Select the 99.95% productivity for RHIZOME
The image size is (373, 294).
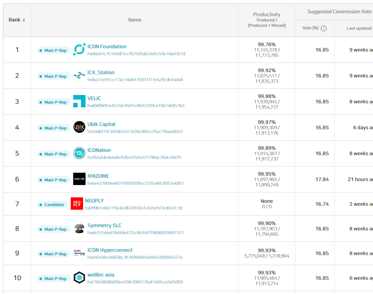266,174
